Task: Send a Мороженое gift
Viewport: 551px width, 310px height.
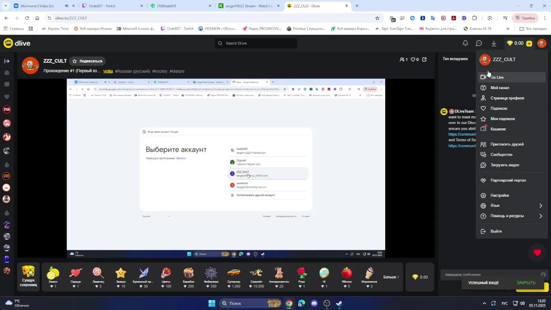Action: click(369, 277)
